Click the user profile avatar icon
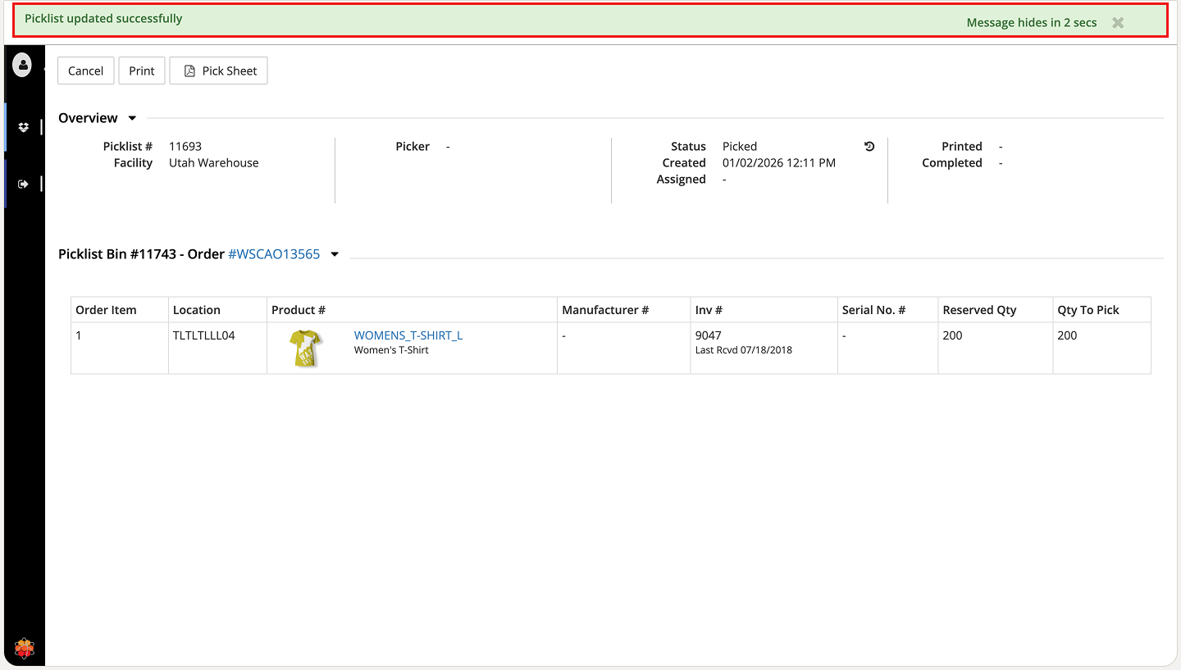The width and height of the screenshot is (1181, 670). click(x=22, y=65)
